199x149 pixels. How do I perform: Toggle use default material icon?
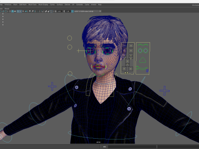click(x=15, y=11)
